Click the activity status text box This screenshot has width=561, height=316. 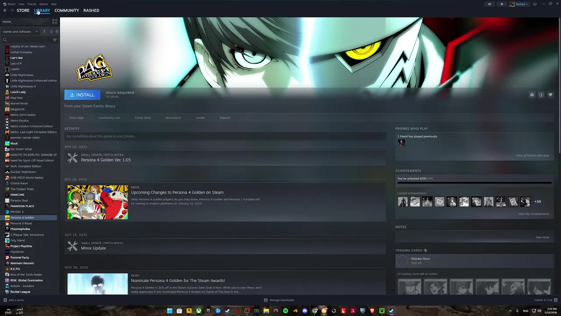[225, 136]
